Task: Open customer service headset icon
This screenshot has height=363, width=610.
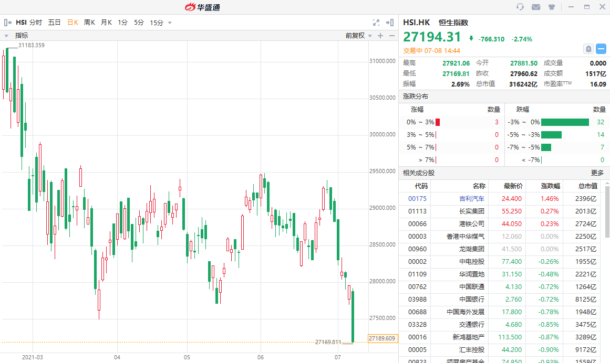Action: [x=520, y=7]
